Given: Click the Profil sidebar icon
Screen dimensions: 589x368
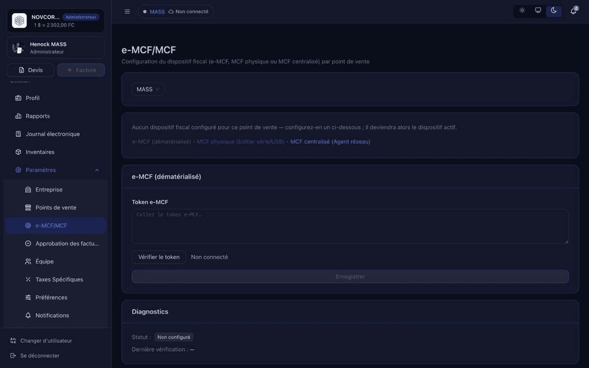Looking at the screenshot, I should click(18, 98).
